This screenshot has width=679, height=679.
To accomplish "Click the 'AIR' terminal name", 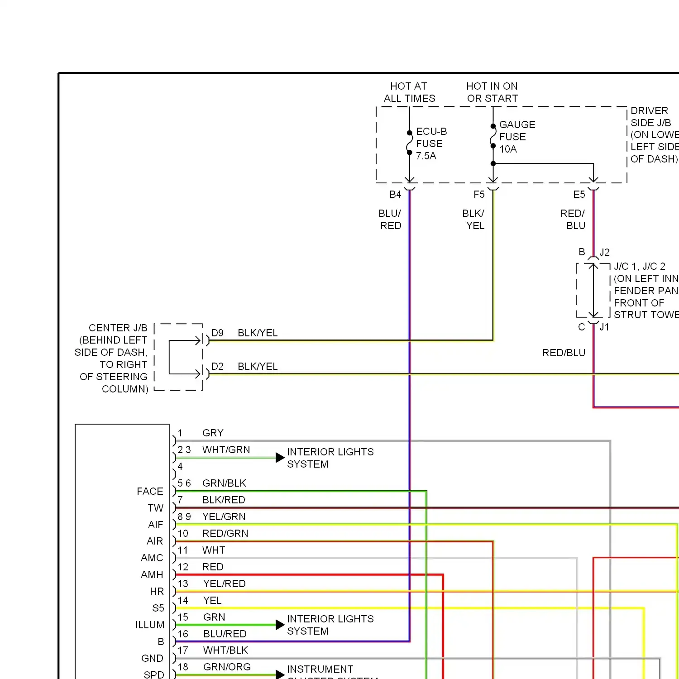I will click(x=155, y=541).
